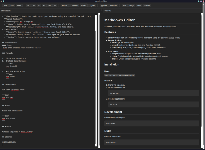
Task: Place cursor on '## License' in the editor
Action: (x=7, y=137)
